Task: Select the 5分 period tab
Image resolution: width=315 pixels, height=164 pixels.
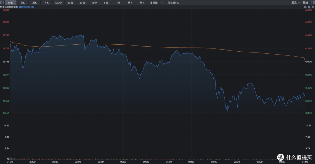Action: click(106, 3)
